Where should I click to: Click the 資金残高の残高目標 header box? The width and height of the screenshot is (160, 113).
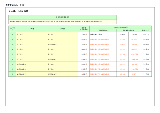click(x=63, y=17)
